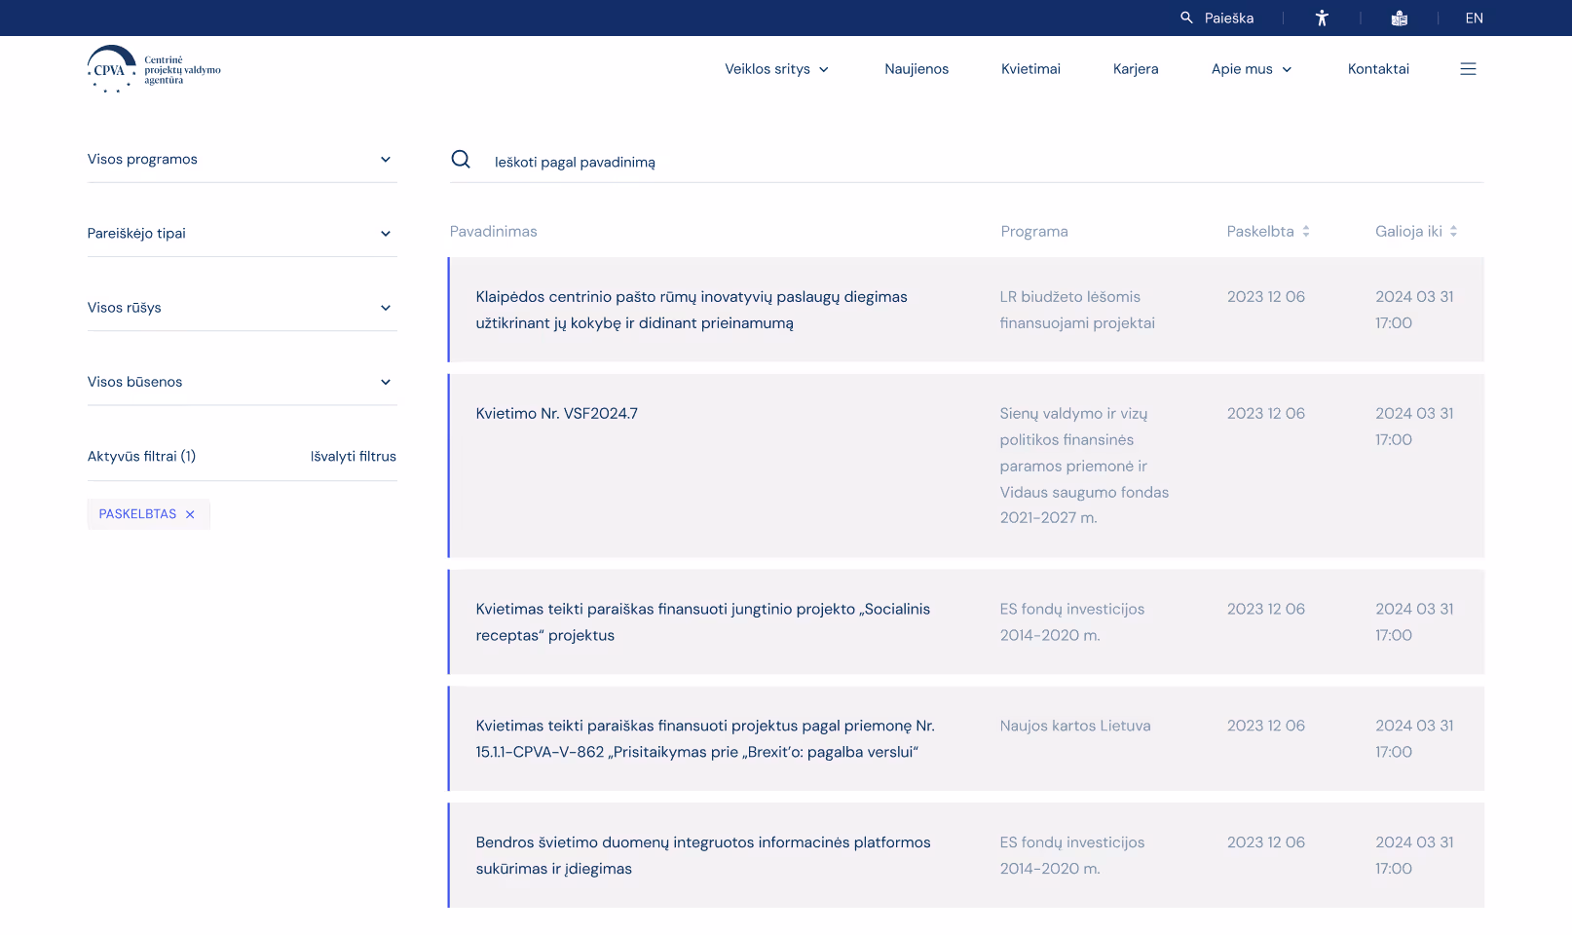1572x935 pixels.
Task: Open Pareiškėjo tipai dropdown
Action: [242, 234]
